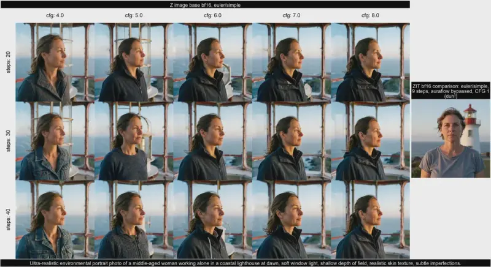Viewport: 491px width, 267px height.
Task: Click the cfg 8.0, steps 40 image
Action: point(370,219)
